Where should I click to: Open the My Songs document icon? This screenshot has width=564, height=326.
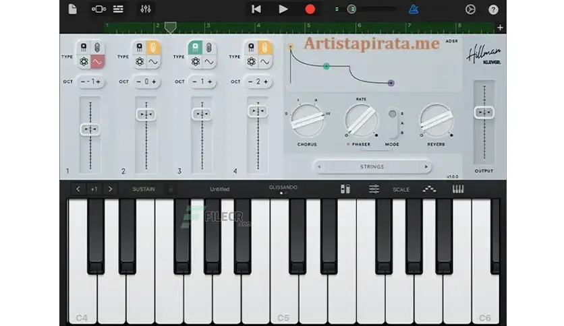point(72,9)
